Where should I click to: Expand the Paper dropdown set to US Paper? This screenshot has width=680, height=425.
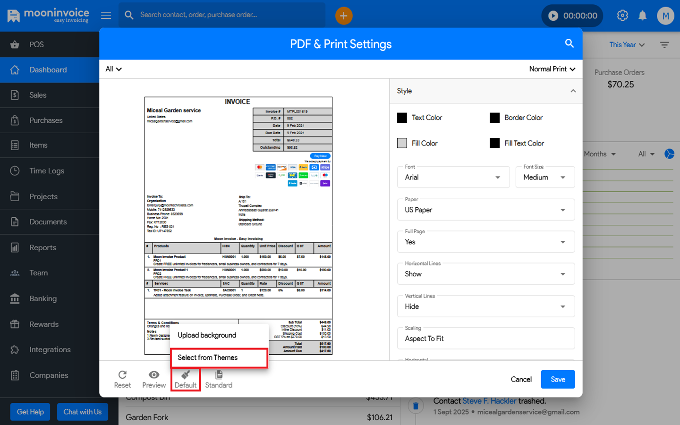[485, 210]
